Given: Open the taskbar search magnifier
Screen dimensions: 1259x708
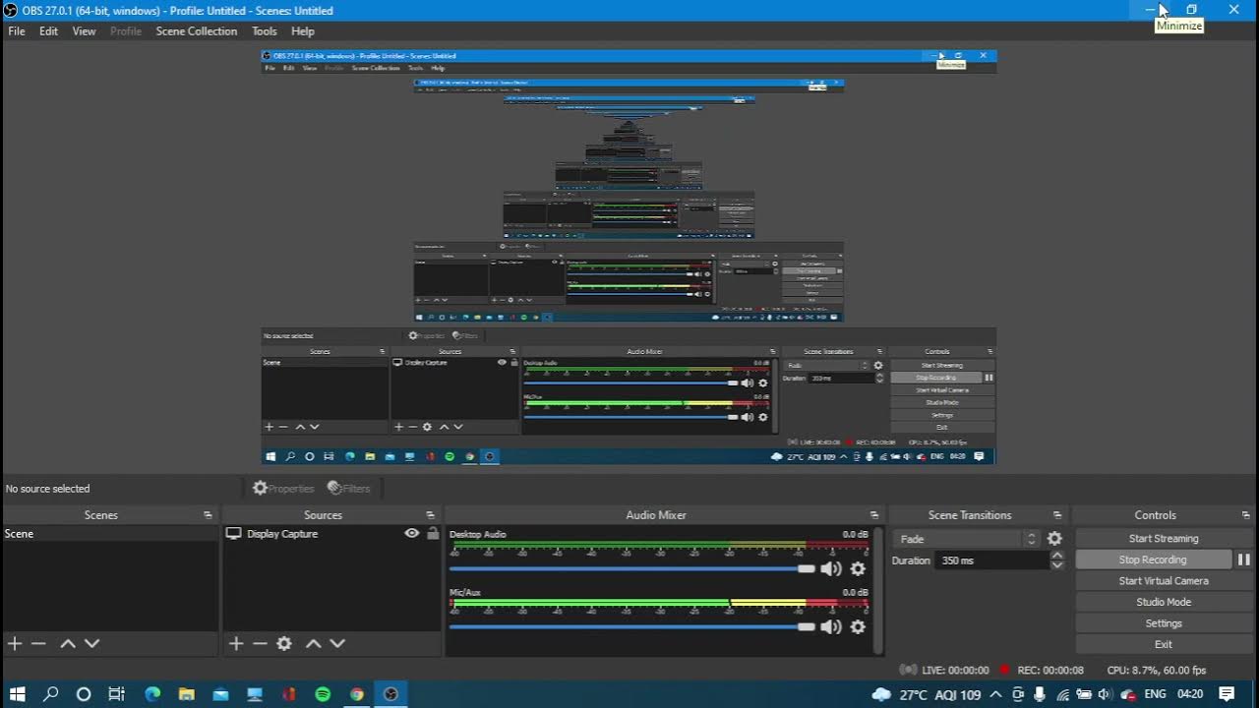Looking at the screenshot, I should [x=50, y=694].
